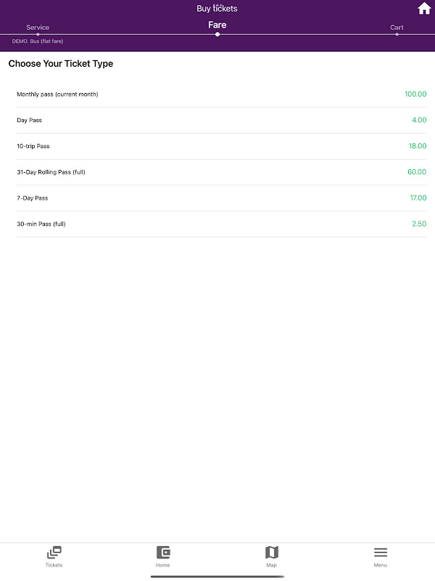
Task: Choose 31-Day Rolling Pass (full)
Action: click(222, 172)
